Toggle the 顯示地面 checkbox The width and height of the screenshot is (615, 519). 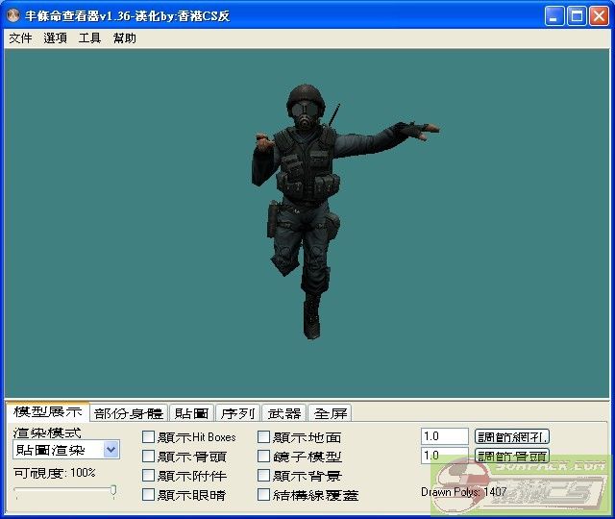point(264,437)
